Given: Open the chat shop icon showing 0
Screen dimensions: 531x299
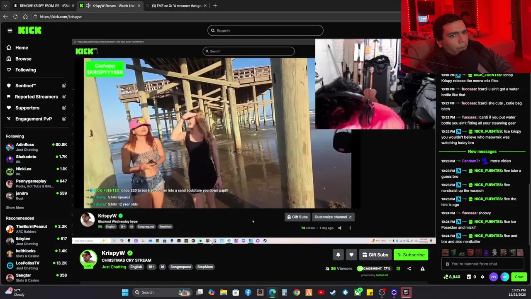Looking at the screenshot, I should [x=471, y=277].
